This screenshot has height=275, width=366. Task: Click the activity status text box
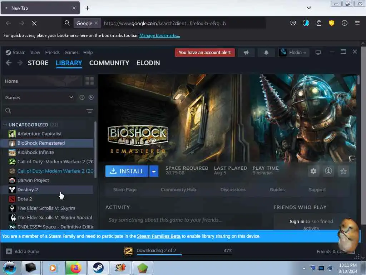[x=183, y=220]
